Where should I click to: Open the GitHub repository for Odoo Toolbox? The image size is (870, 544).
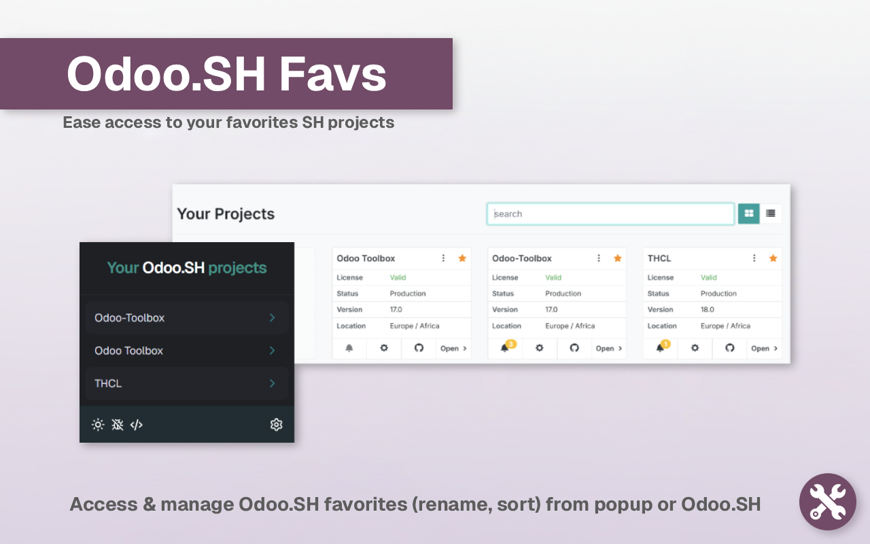pos(419,348)
